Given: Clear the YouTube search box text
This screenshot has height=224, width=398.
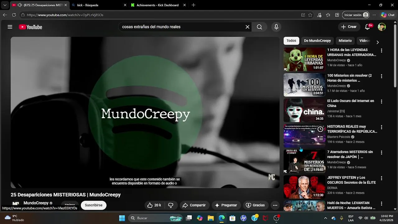Looking at the screenshot, I should tap(248, 27).
